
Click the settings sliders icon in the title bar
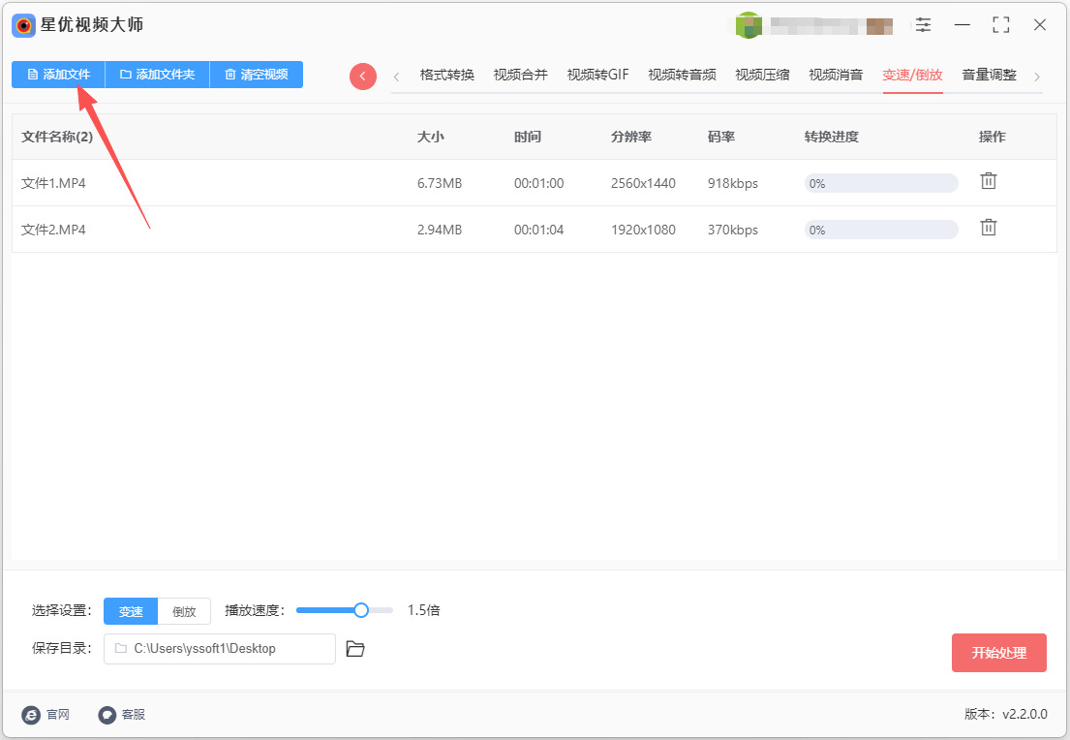pyautogui.click(x=923, y=25)
